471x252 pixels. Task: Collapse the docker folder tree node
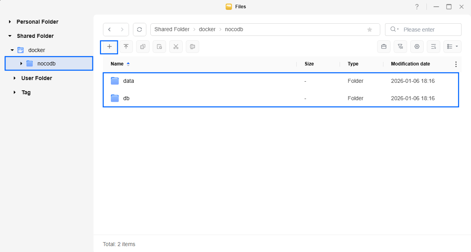pyautogui.click(x=12, y=50)
